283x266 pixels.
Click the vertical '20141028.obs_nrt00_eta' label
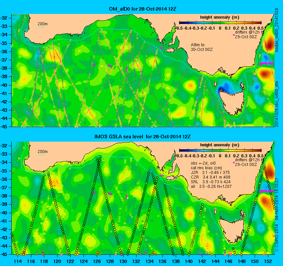click(276, 104)
